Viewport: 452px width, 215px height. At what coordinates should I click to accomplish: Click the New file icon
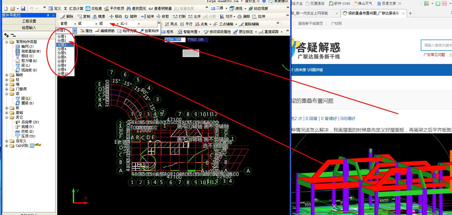[x=5, y=9]
